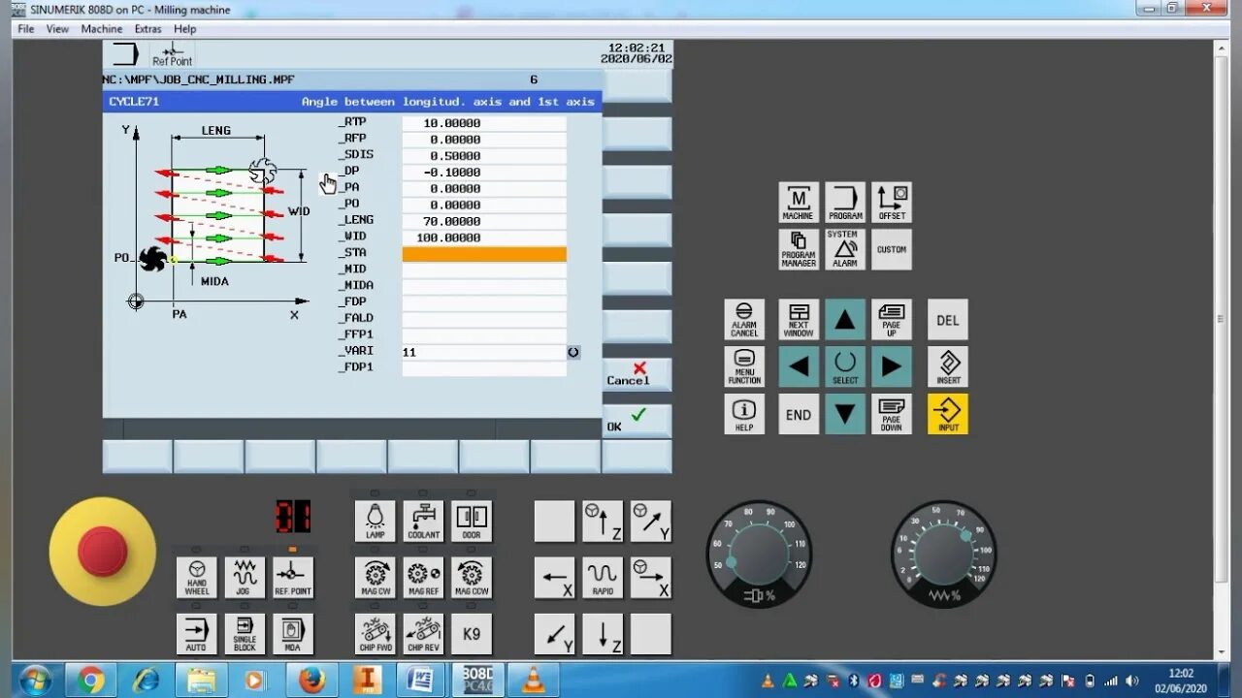This screenshot has height=698, width=1242.
Task: Click the CHIP FWD conveyor key
Action: tap(376, 634)
